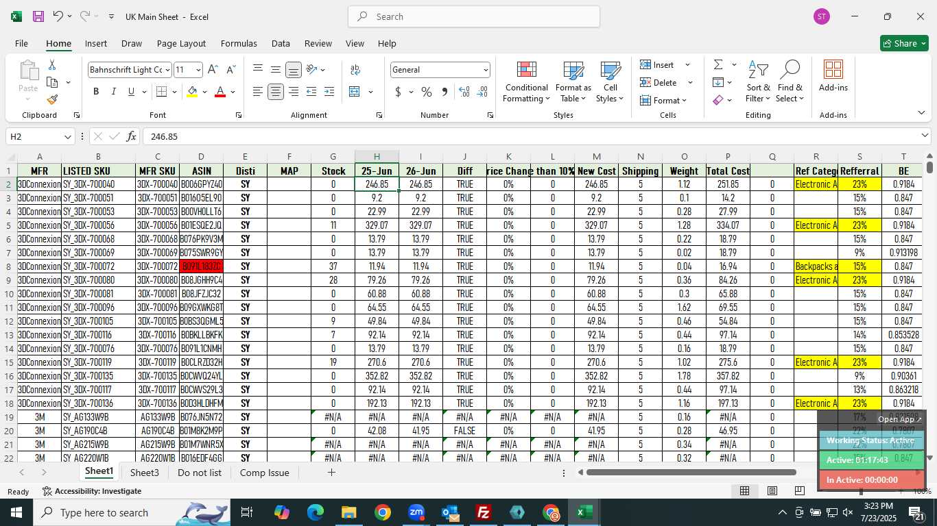Toggle Bold formatting
The image size is (937, 526).
pyautogui.click(x=96, y=92)
